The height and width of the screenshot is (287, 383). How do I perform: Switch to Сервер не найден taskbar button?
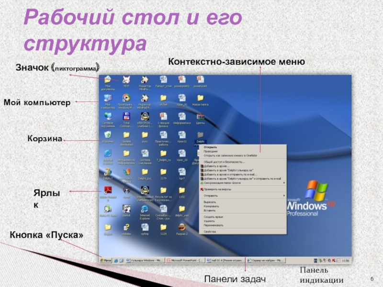pos(265,260)
